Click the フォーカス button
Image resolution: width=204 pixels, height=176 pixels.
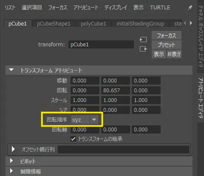[x=167, y=35]
